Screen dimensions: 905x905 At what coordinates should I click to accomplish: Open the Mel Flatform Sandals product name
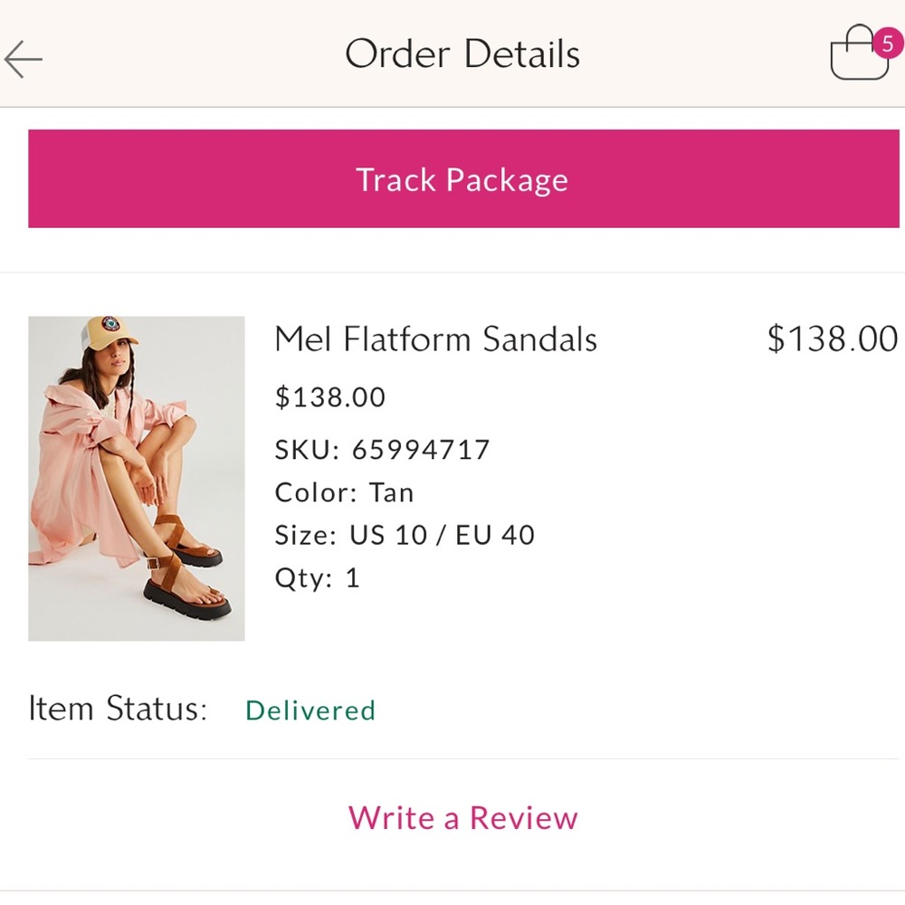click(436, 338)
